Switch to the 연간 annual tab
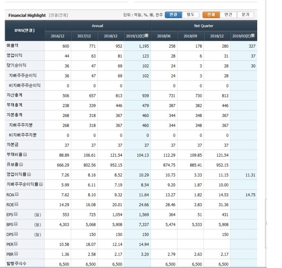The height and width of the screenshot is (268, 282). click(228, 15)
